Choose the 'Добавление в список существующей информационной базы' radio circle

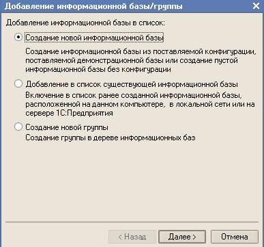pyautogui.click(x=18, y=83)
